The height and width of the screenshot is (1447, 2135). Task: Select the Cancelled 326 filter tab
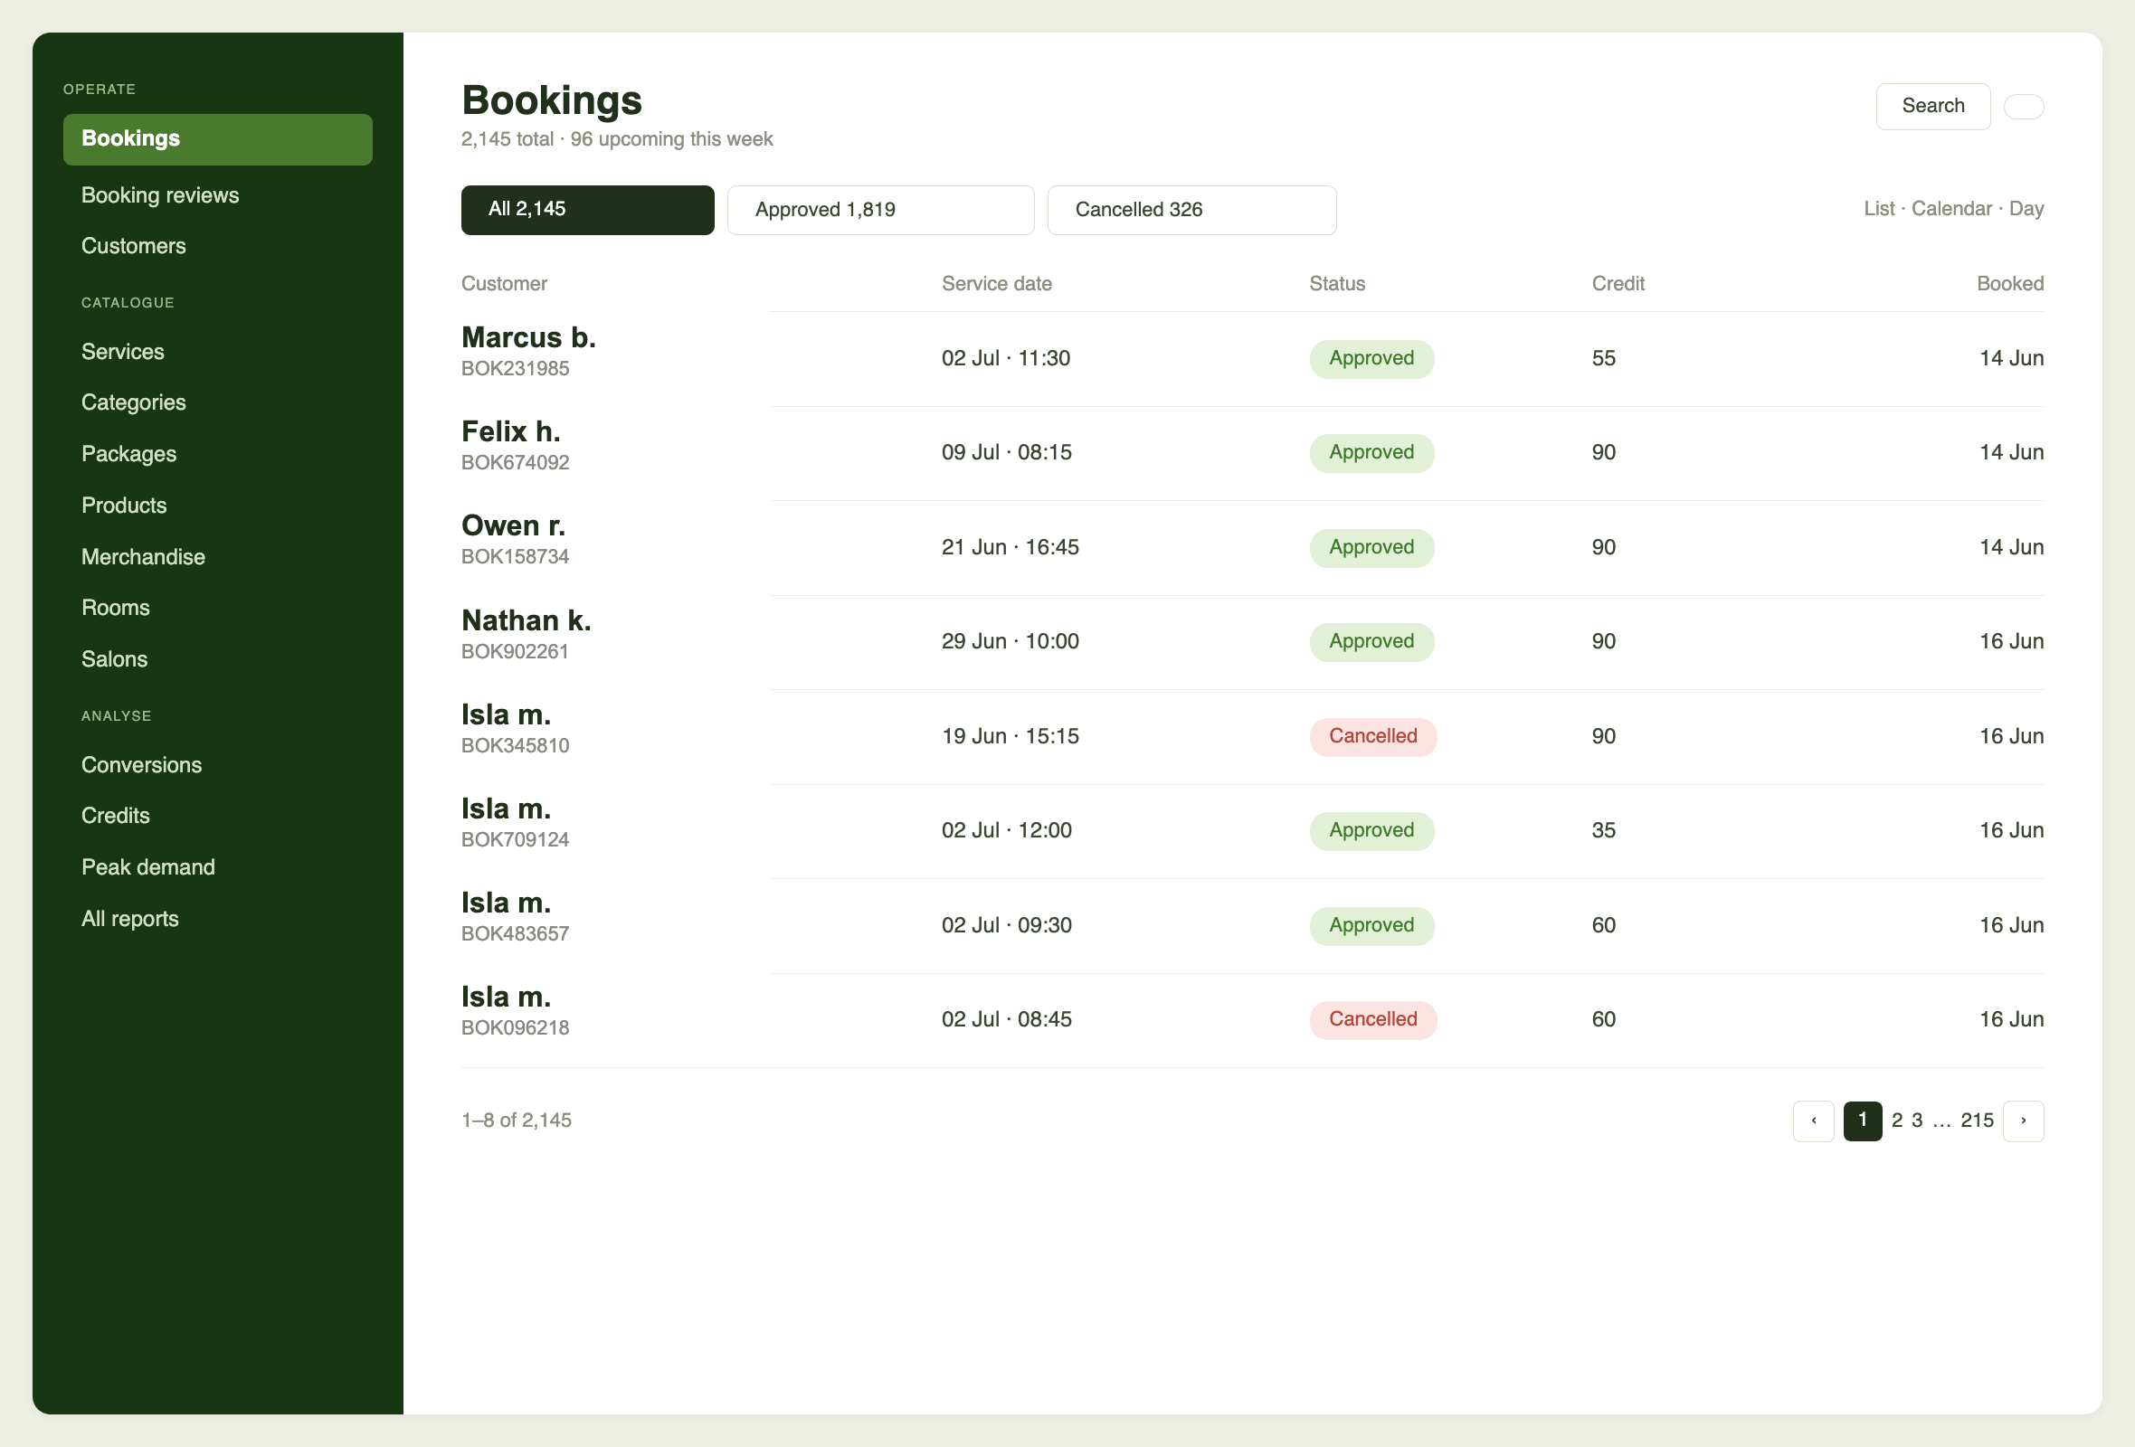tap(1191, 209)
